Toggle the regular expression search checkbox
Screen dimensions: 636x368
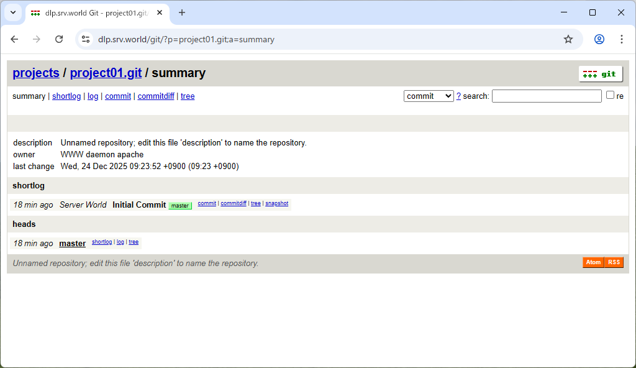(610, 95)
